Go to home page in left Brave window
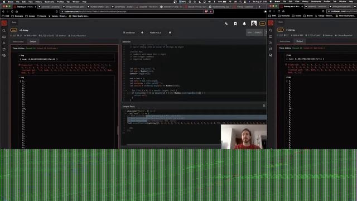The image size is (357, 201). click(x=17, y=11)
